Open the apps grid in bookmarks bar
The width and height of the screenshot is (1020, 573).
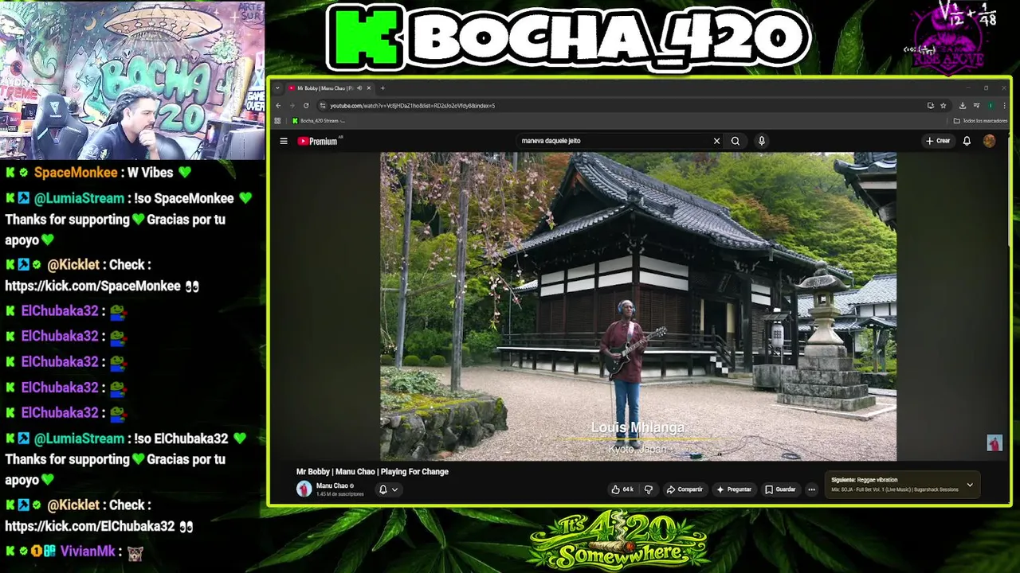coord(277,121)
